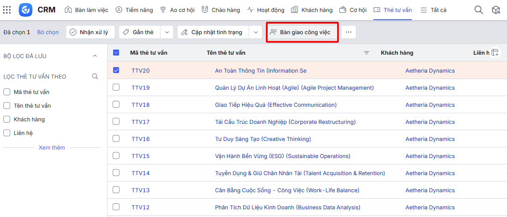Click Xem thêm to show more filters
The width and height of the screenshot is (507, 217).
click(52, 147)
